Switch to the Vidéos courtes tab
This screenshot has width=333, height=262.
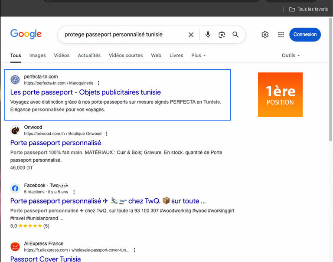(126, 56)
